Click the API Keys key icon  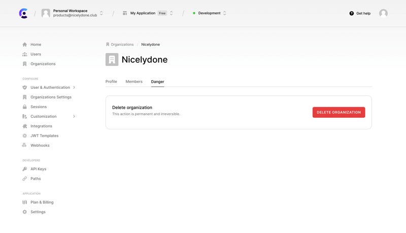coord(24,169)
